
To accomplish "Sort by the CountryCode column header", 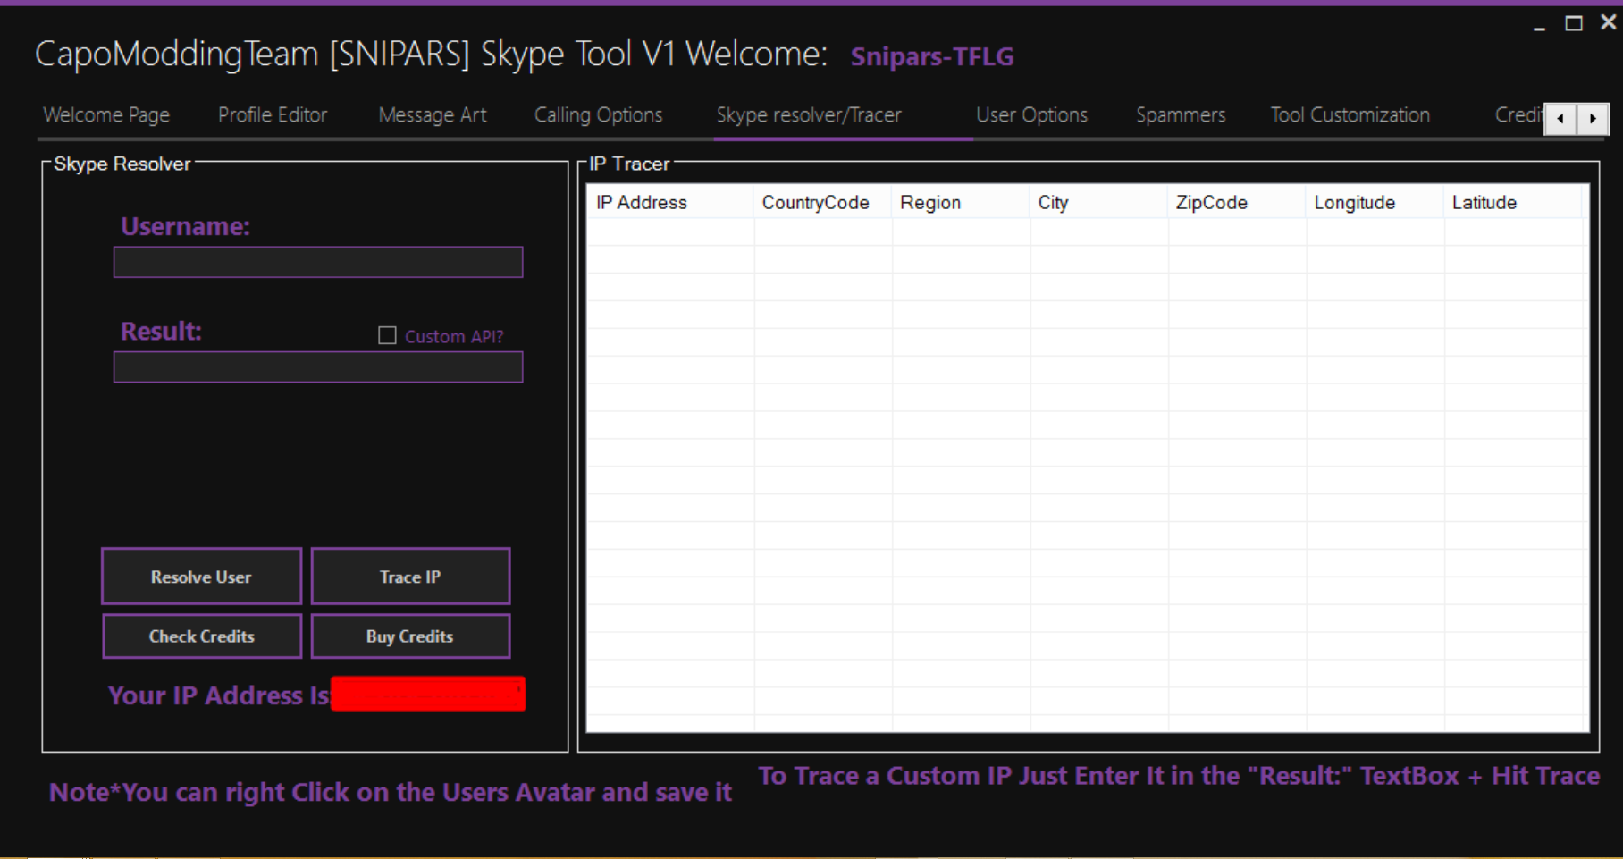I will 823,203.
